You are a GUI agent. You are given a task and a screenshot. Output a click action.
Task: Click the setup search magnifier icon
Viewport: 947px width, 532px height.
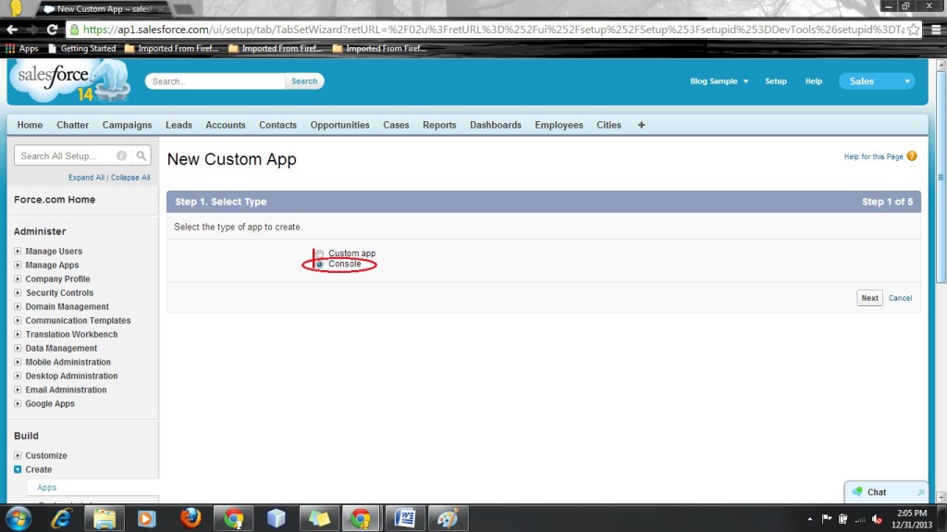[x=141, y=156]
